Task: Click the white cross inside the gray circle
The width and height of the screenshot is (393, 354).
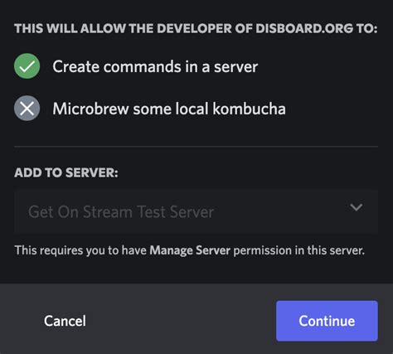Action: [27, 108]
